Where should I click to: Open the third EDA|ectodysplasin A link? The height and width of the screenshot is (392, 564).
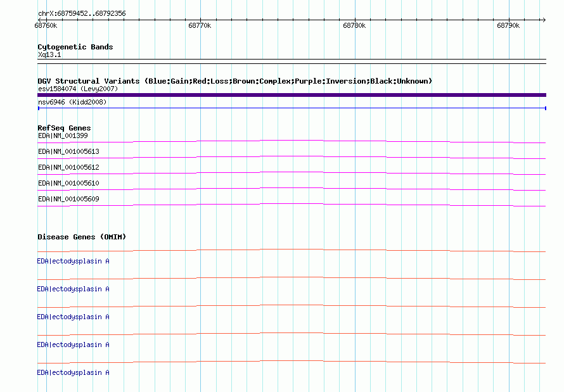pos(73,317)
